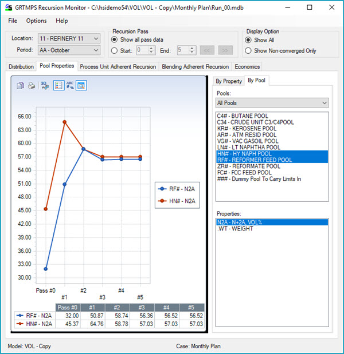Enable Show all pass data option
The image size is (344, 354).
(x=115, y=39)
